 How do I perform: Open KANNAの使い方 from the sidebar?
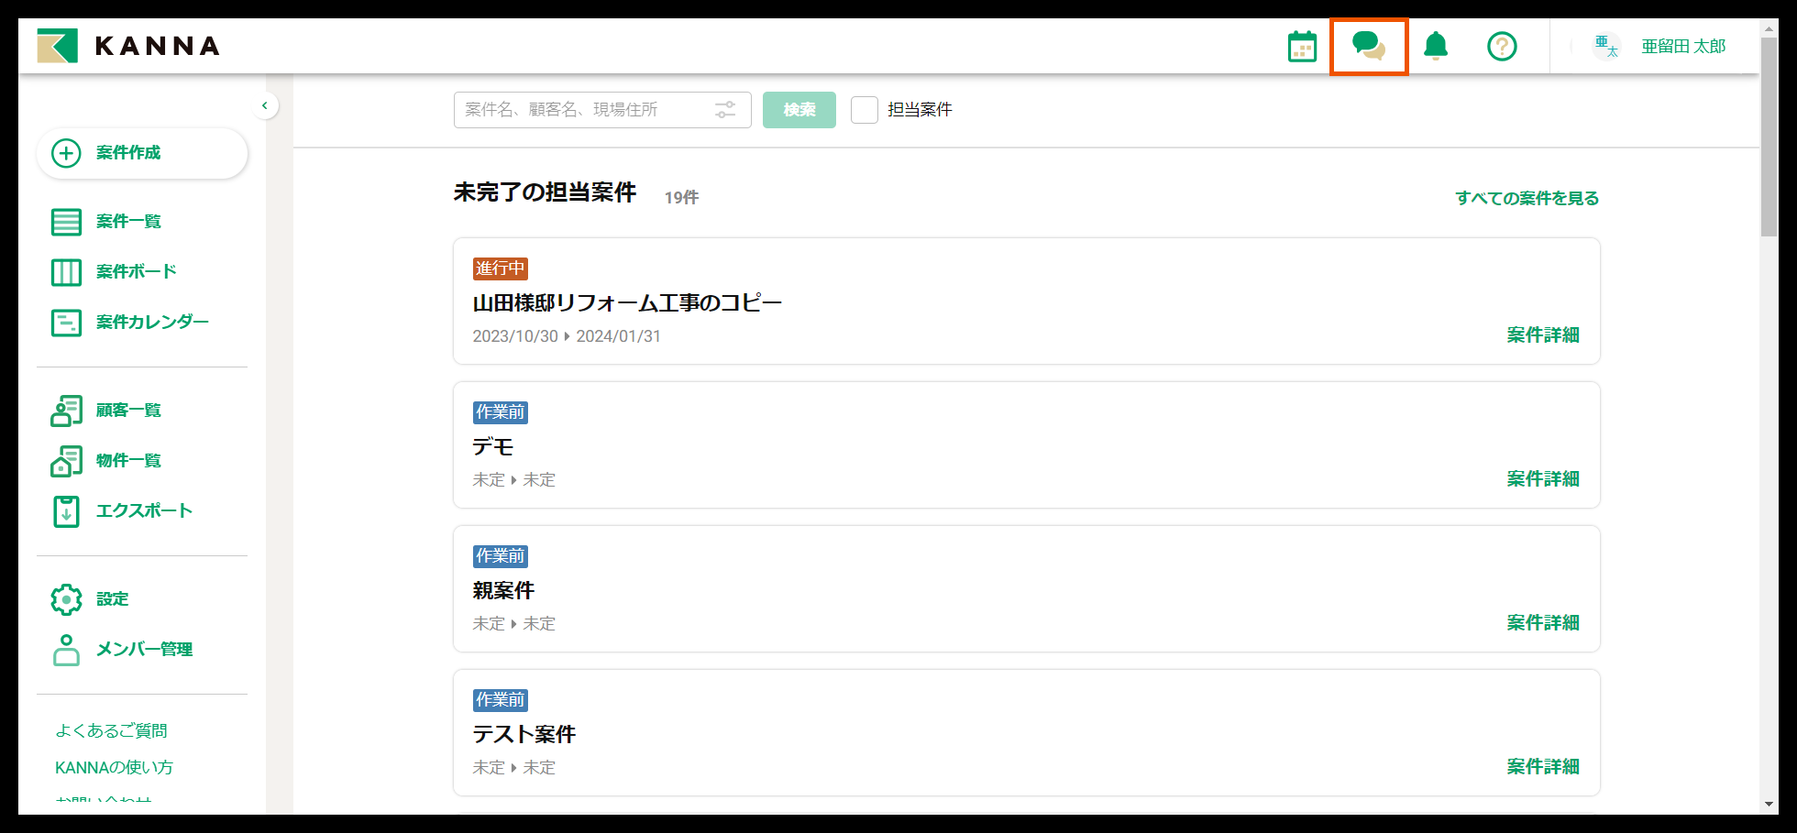[x=116, y=767]
